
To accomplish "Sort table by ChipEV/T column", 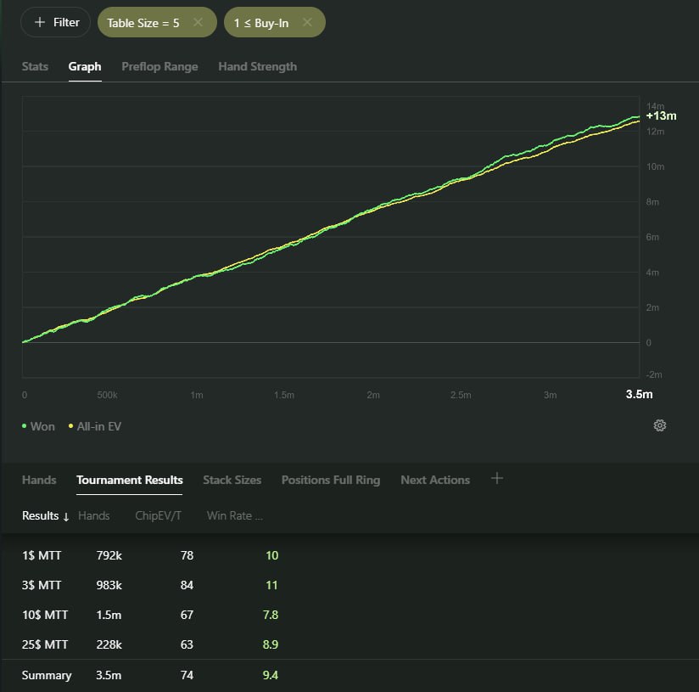I will pos(158,515).
